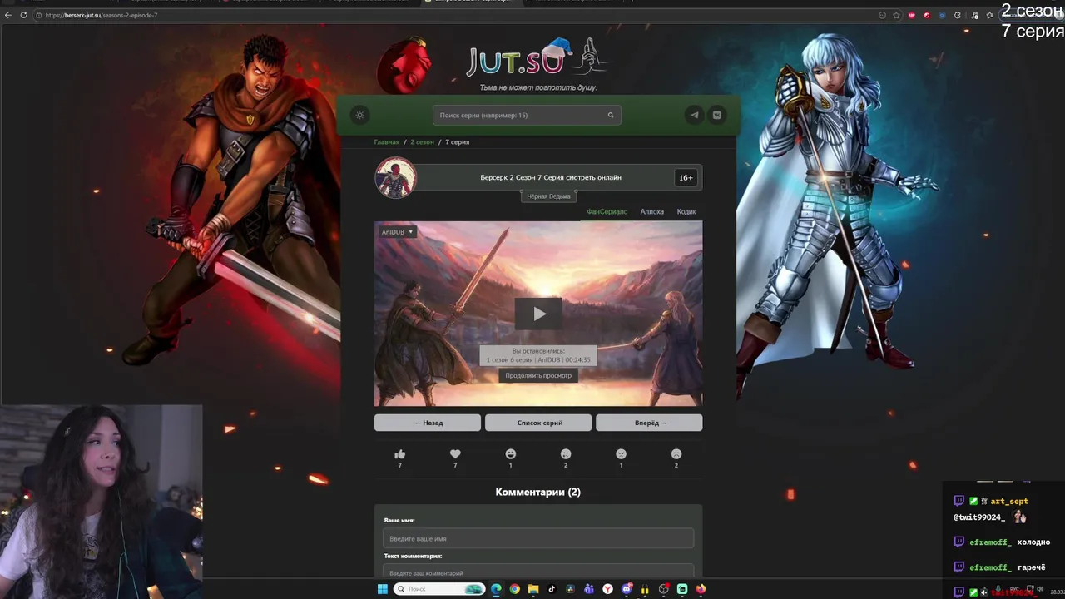The width and height of the screenshot is (1065, 599).
Task: Go to next episode with Вперёд
Action: point(649,423)
